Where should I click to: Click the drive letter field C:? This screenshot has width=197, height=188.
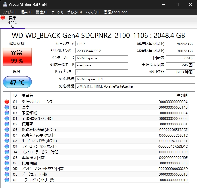(x=101, y=72)
